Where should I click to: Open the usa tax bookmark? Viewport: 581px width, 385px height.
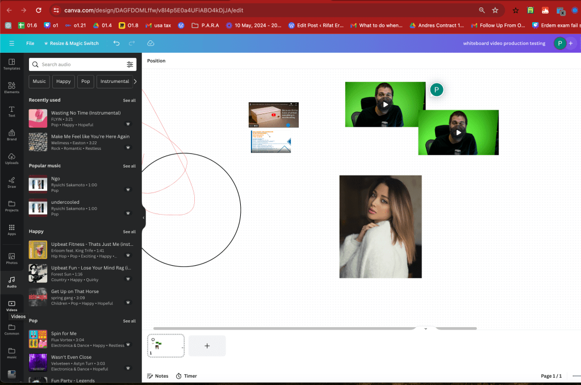(x=158, y=26)
